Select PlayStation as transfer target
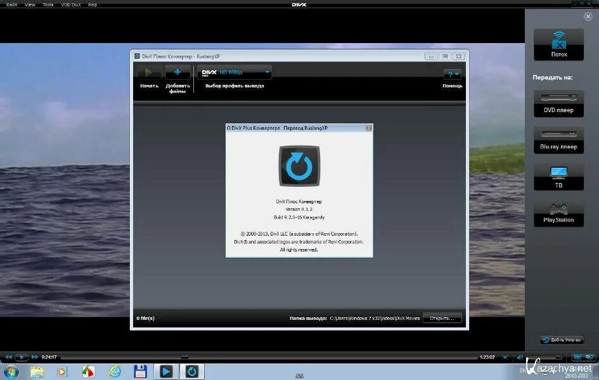Screen dimensions: 599x380 pyautogui.click(x=558, y=213)
